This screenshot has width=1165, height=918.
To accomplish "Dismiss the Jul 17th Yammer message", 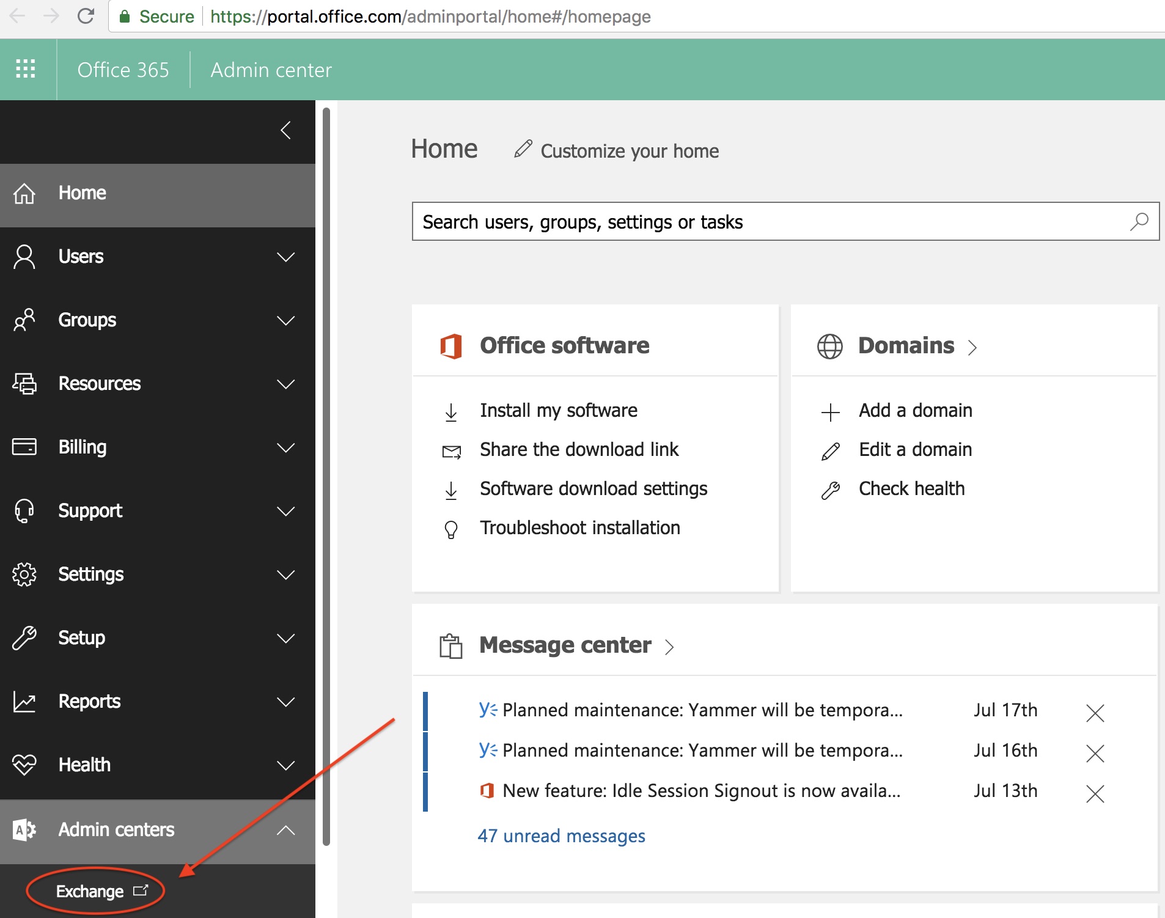I will [x=1095, y=713].
